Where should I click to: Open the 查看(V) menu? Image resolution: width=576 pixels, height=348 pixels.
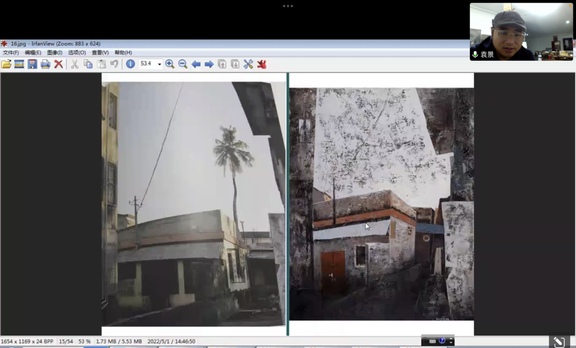click(x=100, y=53)
